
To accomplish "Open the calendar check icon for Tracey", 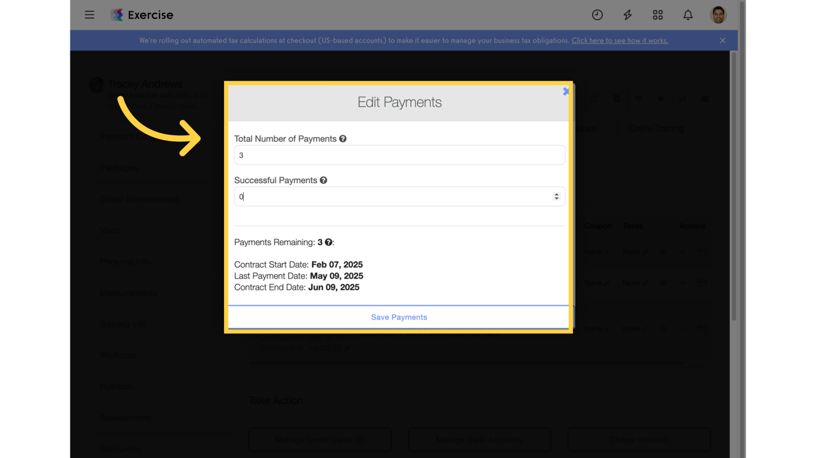I will pyautogui.click(x=594, y=99).
